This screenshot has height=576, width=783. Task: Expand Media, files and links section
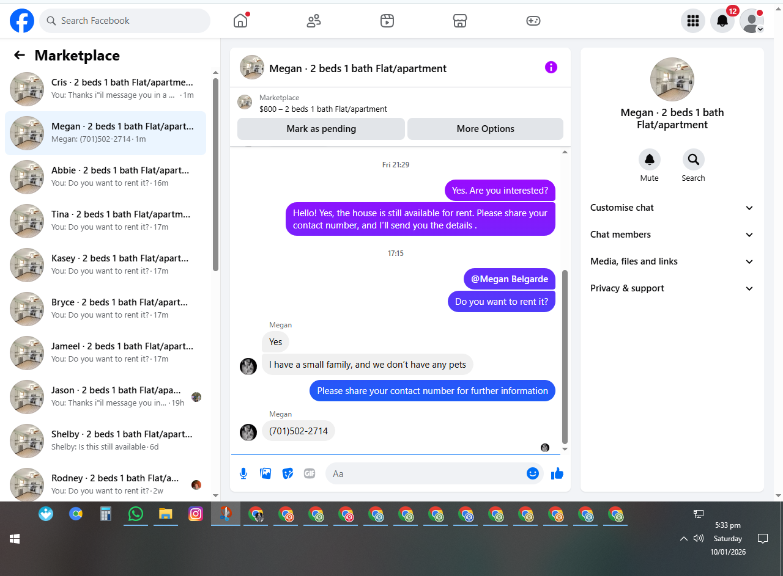672,261
